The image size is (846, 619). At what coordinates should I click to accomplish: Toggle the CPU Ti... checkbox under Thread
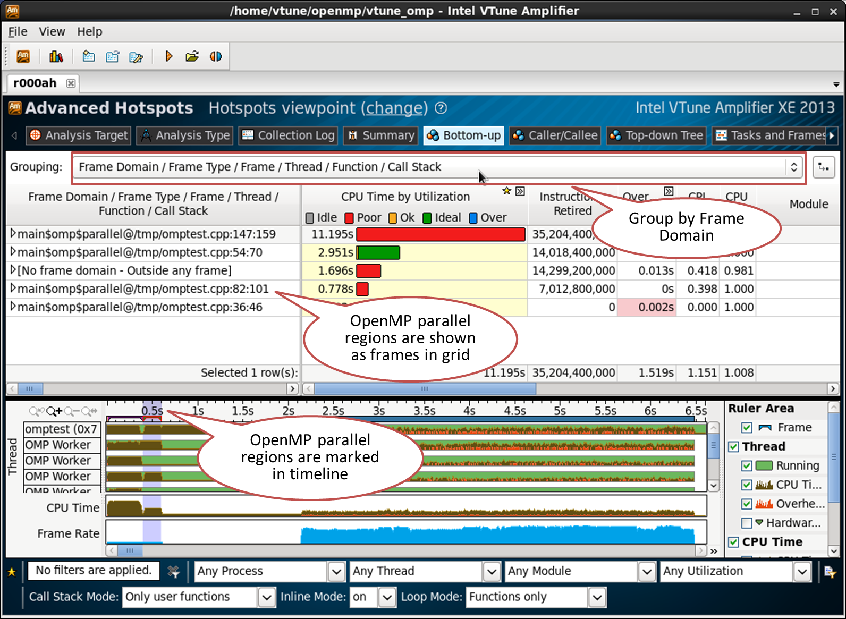click(x=747, y=485)
